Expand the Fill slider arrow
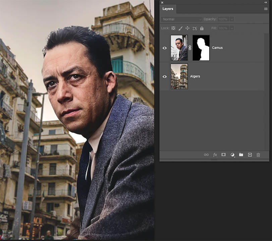The width and height of the screenshot is (272, 241). pyautogui.click(x=232, y=28)
